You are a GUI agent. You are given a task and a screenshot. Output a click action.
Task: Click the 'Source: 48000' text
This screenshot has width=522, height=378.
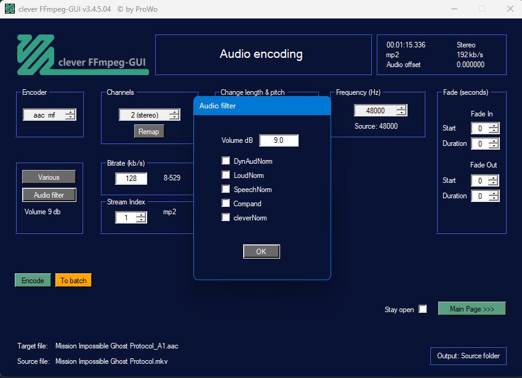tap(376, 126)
